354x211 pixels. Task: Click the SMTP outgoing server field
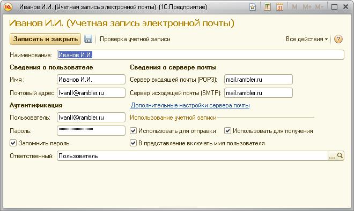pos(259,92)
